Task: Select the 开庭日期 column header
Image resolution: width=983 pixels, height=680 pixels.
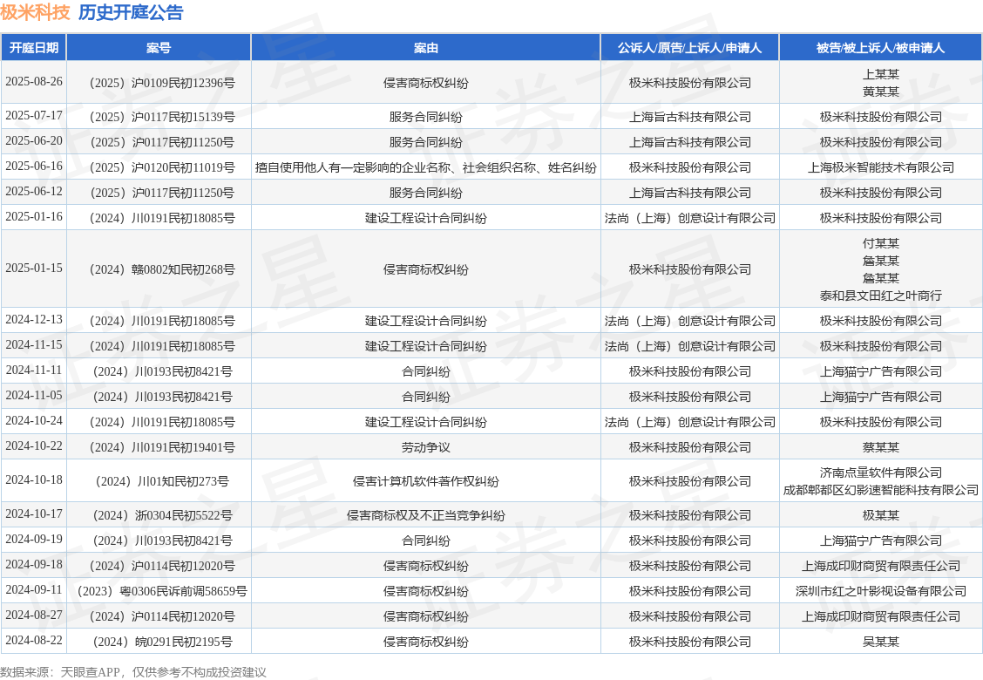Action: 34,48
